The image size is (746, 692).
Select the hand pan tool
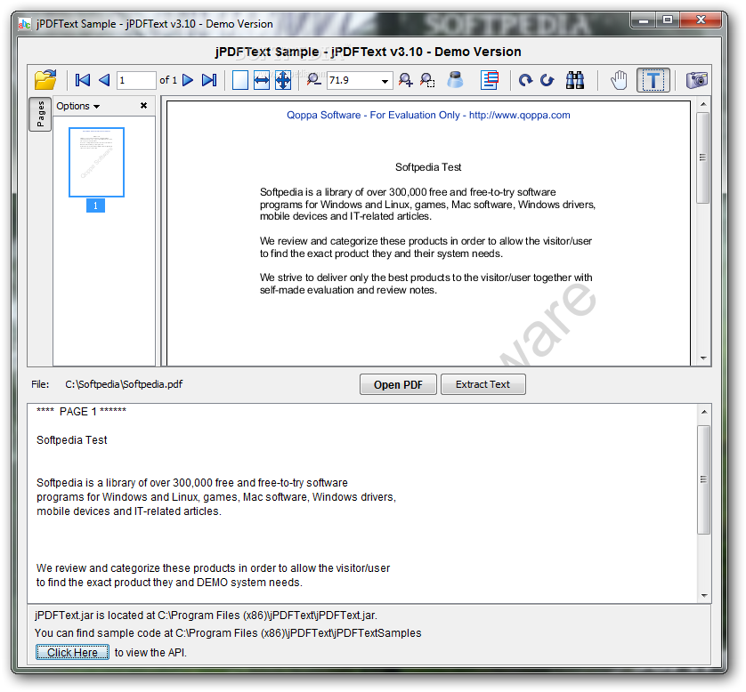(x=619, y=80)
